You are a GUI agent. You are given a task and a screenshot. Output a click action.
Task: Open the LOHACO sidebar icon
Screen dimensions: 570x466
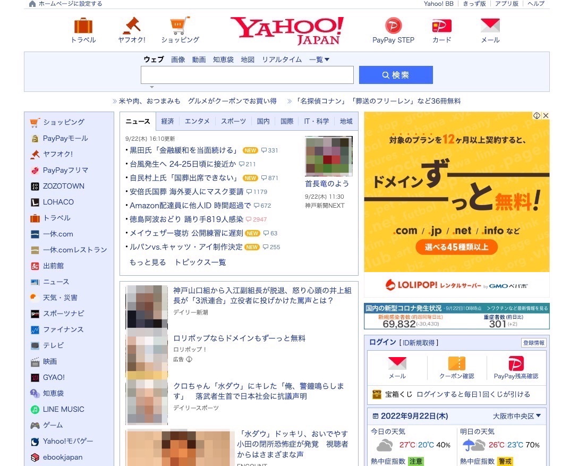(35, 202)
